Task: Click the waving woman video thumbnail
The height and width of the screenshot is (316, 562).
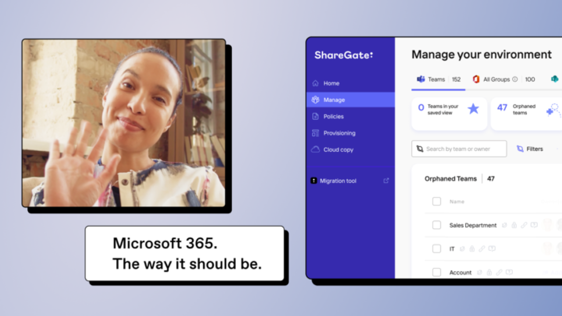Action: click(124, 123)
